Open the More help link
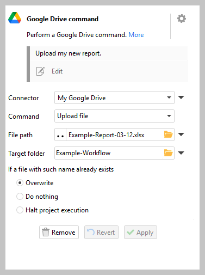 (x=136, y=35)
